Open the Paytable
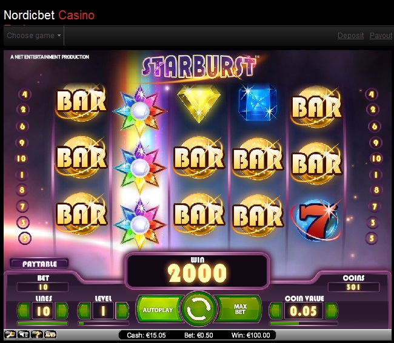394x343 pixels. click(39, 264)
